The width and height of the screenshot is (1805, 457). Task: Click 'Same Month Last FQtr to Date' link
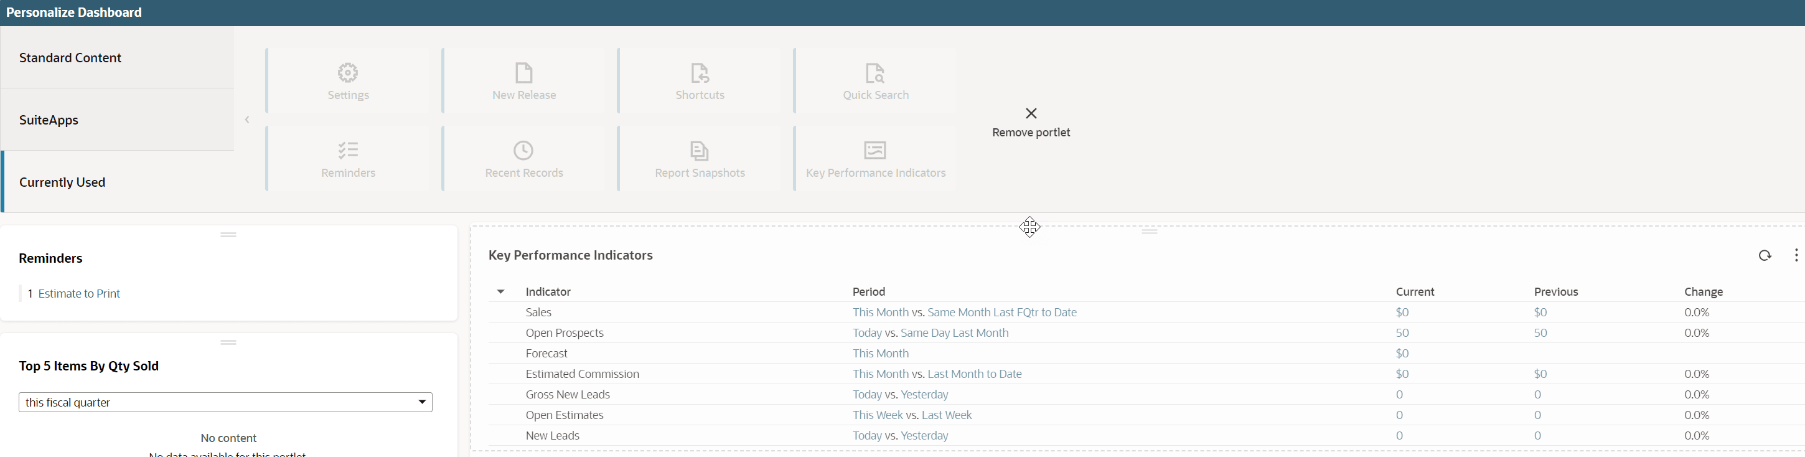[x=1002, y=313]
